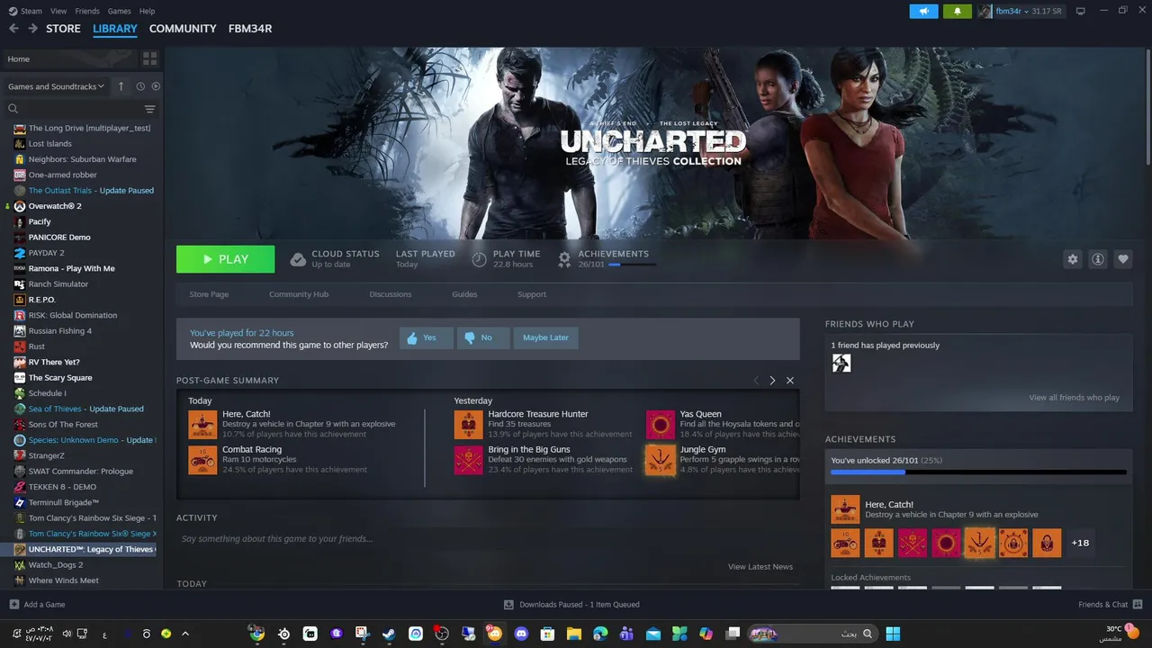Recommend game with Yes thumbs up
The width and height of the screenshot is (1152, 648).
click(x=426, y=337)
